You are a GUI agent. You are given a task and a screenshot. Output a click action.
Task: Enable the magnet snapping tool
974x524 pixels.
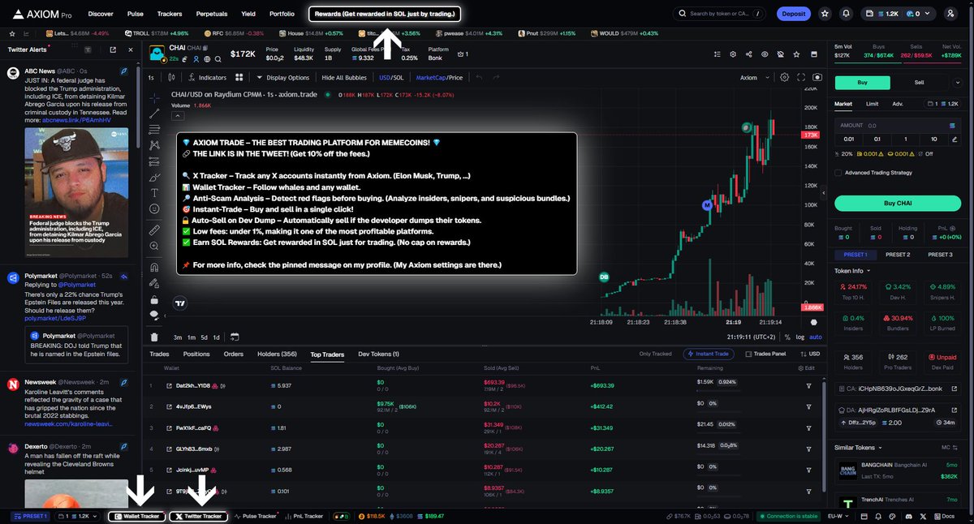[x=154, y=267]
